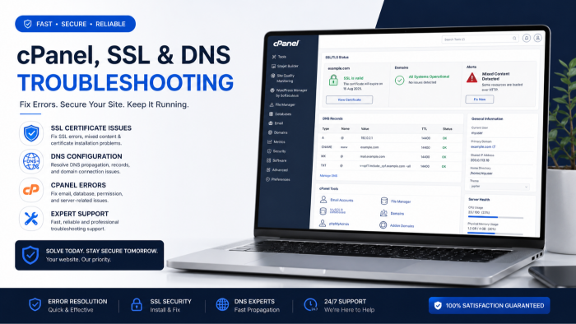Click the Fix Now button
Screen dimensions: 576x324
[480, 99]
